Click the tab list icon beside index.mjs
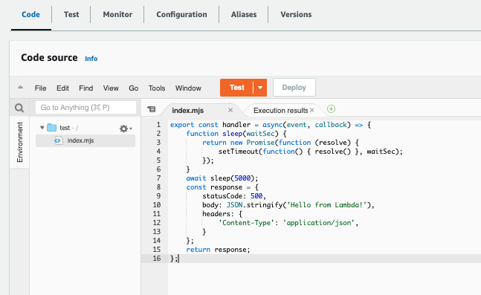This screenshot has height=295, width=481. 152,109
